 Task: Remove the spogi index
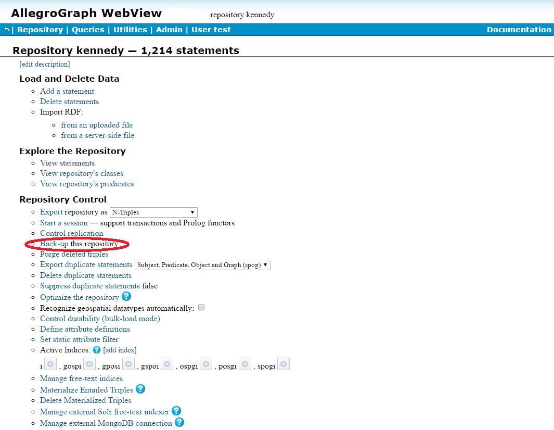(284, 364)
